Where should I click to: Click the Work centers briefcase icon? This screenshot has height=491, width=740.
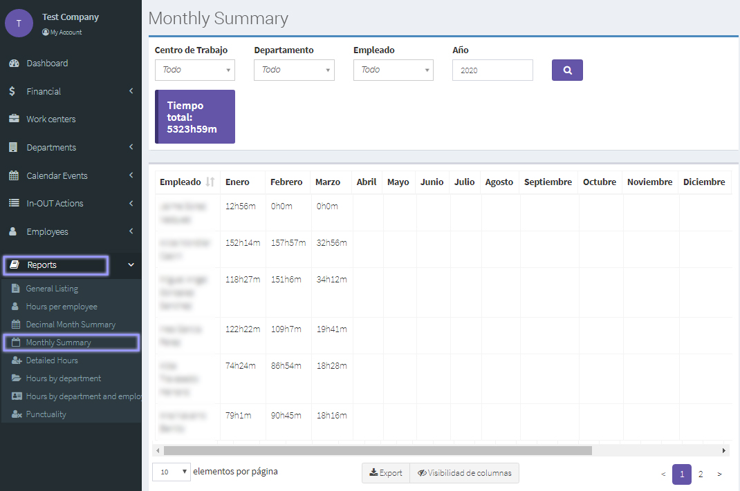point(13,119)
